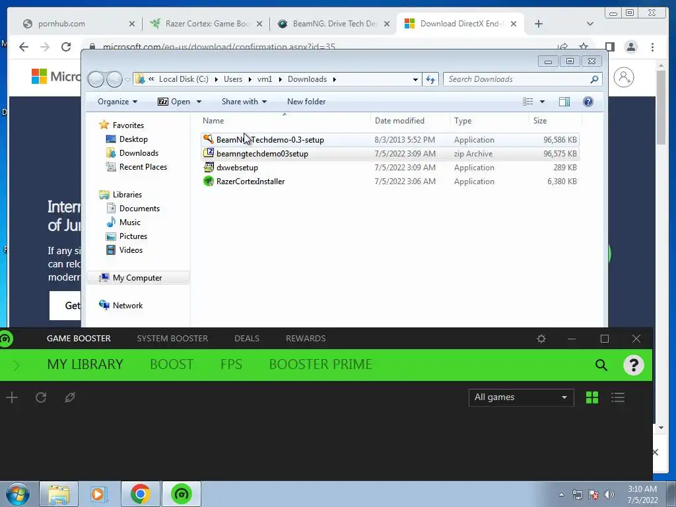Select the RazerCortexInstaller file
Image resolution: width=676 pixels, height=507 pixels.
(389, 181)
